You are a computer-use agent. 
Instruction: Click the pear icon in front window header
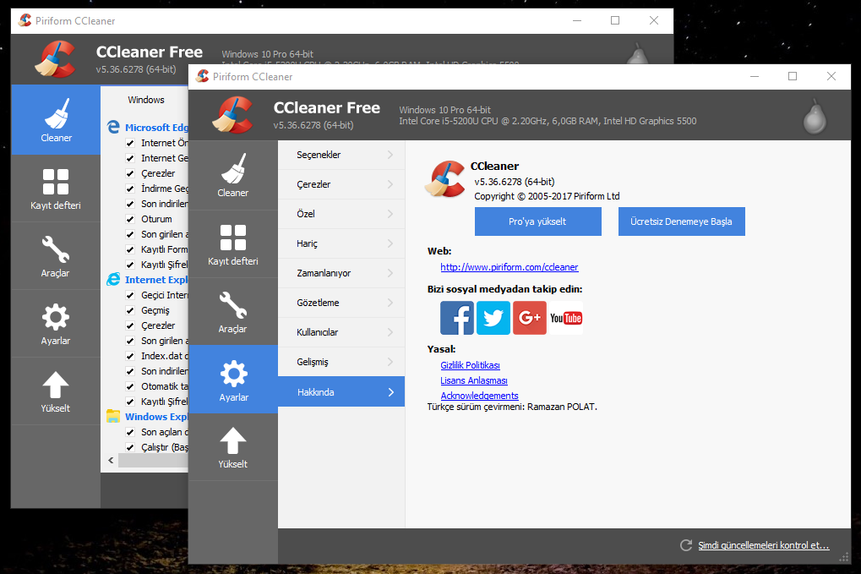pos(815,116)
